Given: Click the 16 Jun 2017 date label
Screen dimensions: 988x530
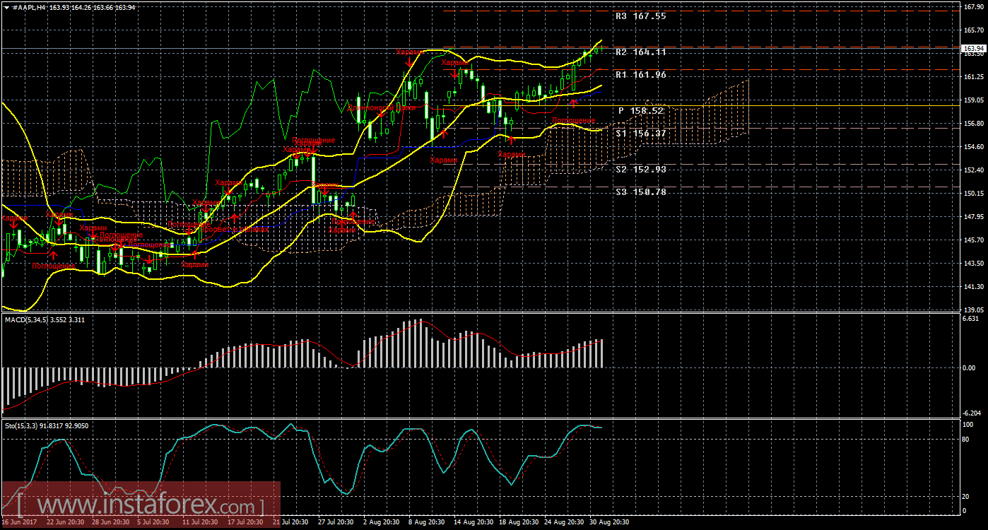Looking at the screenshot, I should [19, 522].
